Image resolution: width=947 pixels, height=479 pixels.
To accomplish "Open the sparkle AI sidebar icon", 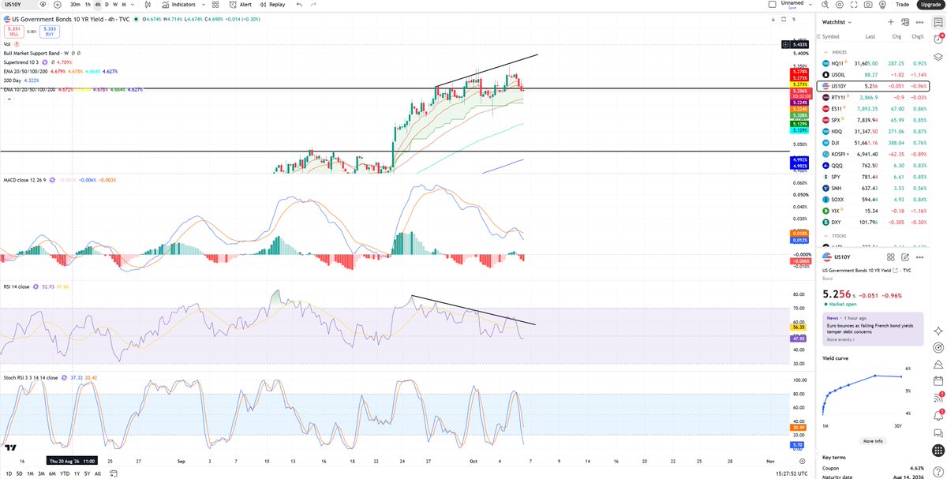I will (938, 330).
